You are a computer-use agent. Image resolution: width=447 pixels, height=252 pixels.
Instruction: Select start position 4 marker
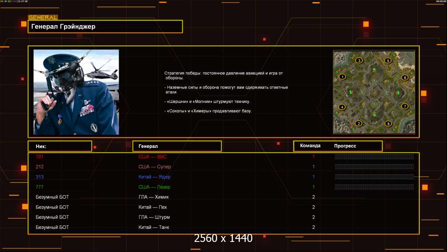click(343, 107)
